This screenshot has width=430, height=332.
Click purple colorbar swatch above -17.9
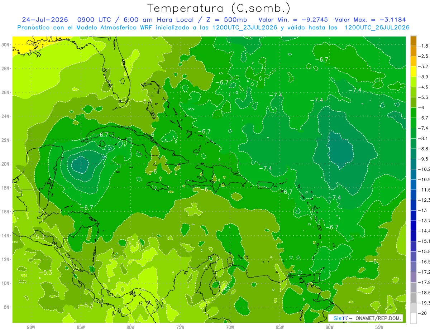pyautogui.click(x=413, y=277)
